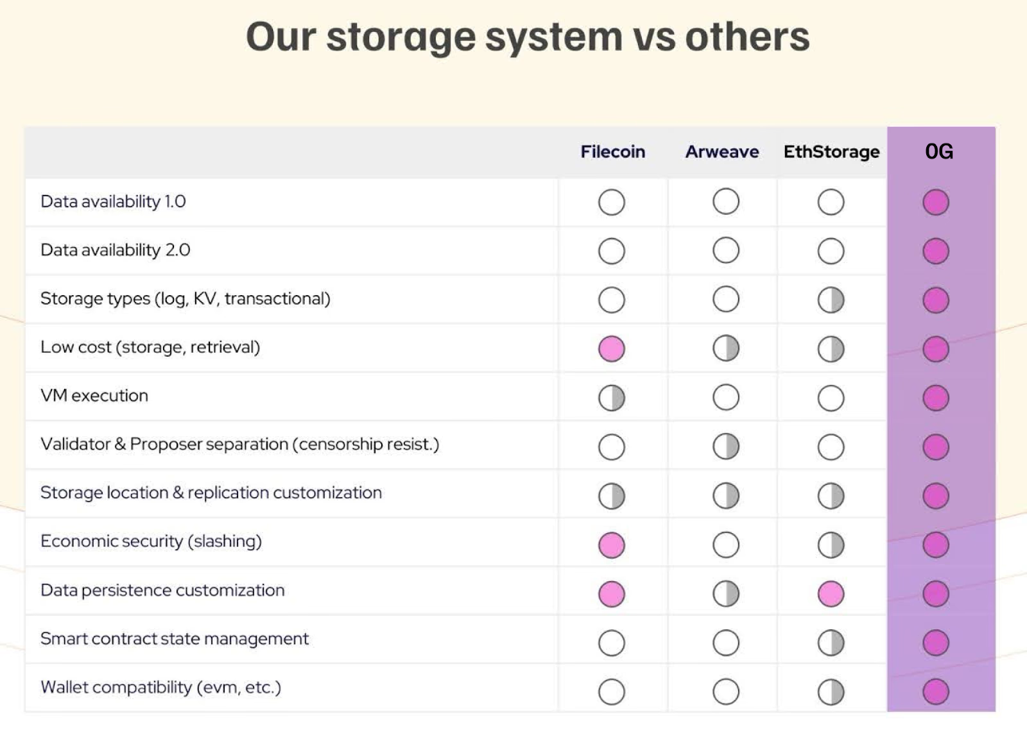The width and height of the screenshot is (1027, 739).
Task: Click Filecoin's pink circle for Economic security
Action: click(612, 545)
